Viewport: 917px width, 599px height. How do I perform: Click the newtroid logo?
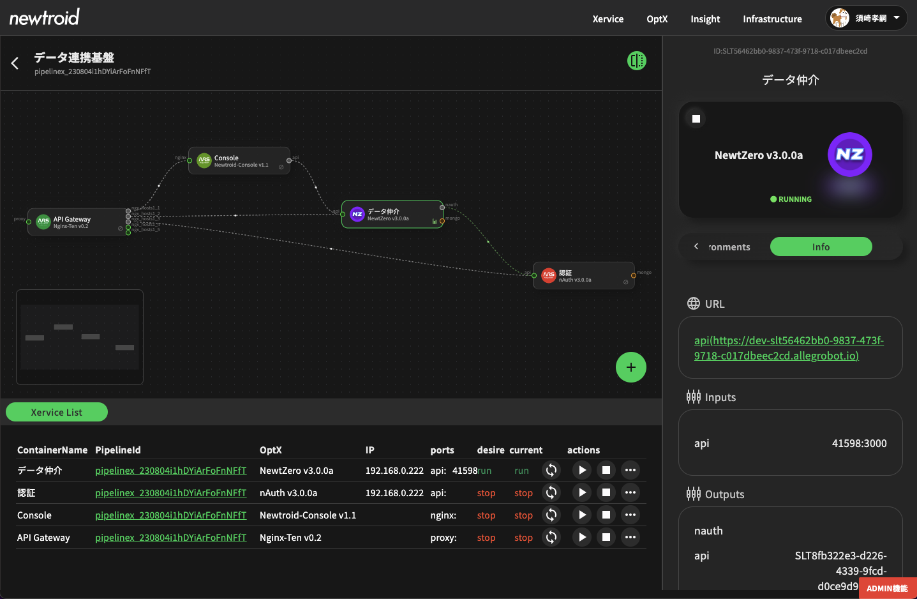tap(45, 17)
